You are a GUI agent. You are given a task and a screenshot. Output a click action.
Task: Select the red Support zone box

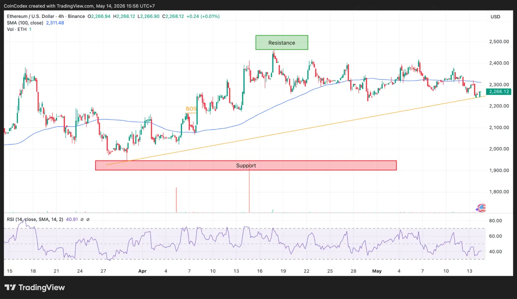pos(246,165)
